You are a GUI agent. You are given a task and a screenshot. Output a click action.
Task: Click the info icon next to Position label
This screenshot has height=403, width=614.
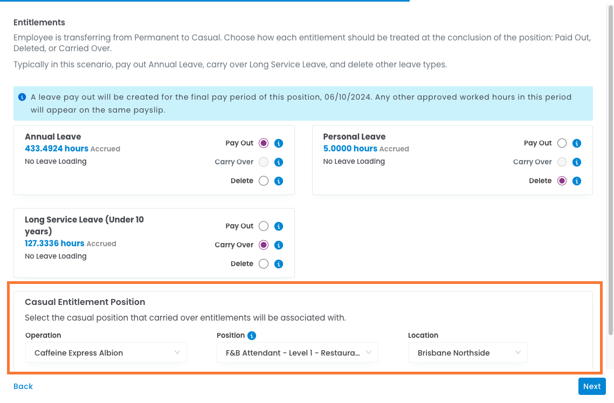[252, 336]
